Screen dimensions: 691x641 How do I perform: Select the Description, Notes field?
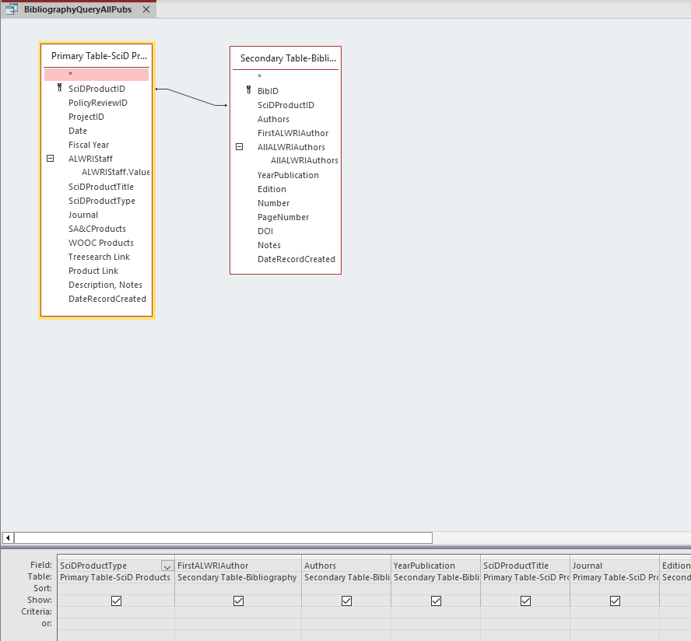(105, 285)
